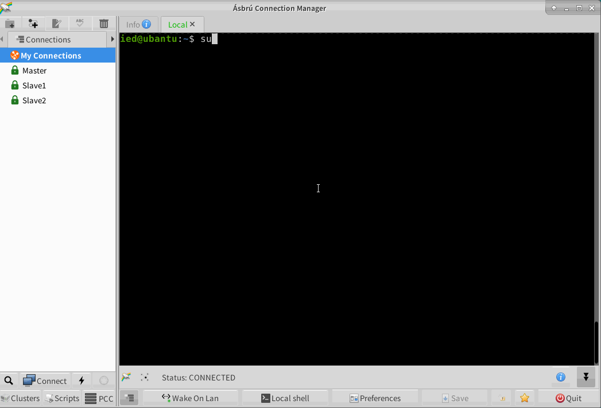Click the info icon on the Info tab
This screenshot has width=601, height=408.
point(146,24)
